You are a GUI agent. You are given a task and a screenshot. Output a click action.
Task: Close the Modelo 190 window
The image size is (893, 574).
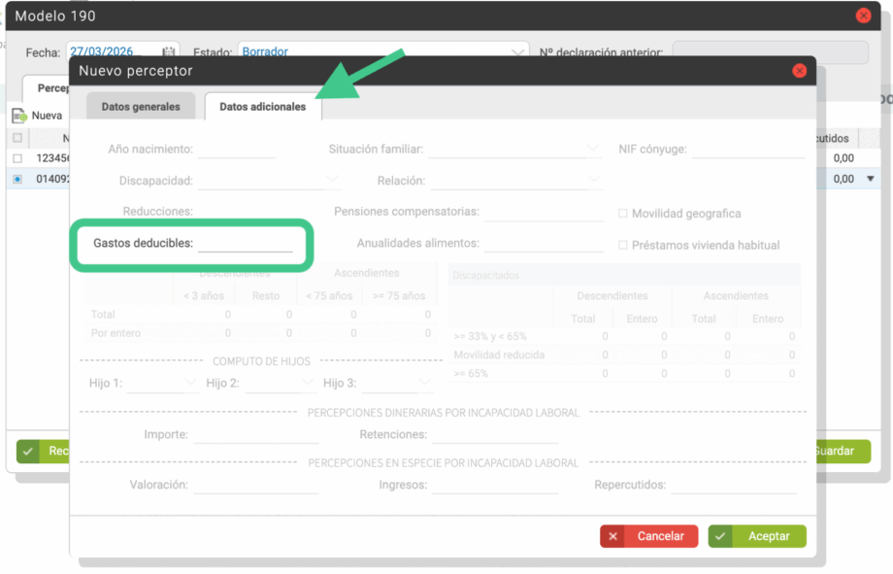click(863, 16)
